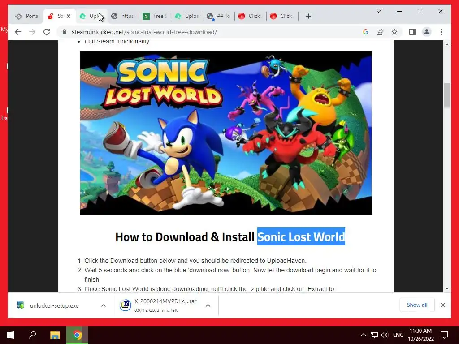The height and width of the screenshot is (344, 459).
Task: Click the Sonic Lost World banner image
Action: click(x=226, y=133)
